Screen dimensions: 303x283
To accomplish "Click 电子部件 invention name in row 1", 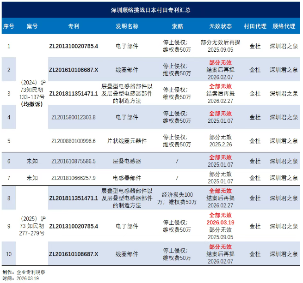I will (x=127, y=46).
